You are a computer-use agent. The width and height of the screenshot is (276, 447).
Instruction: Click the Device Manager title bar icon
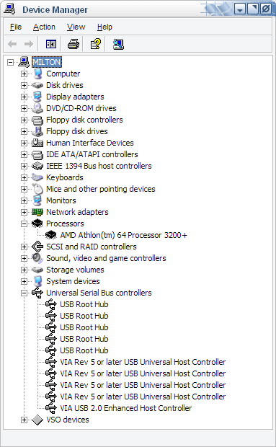coord(9,9)
